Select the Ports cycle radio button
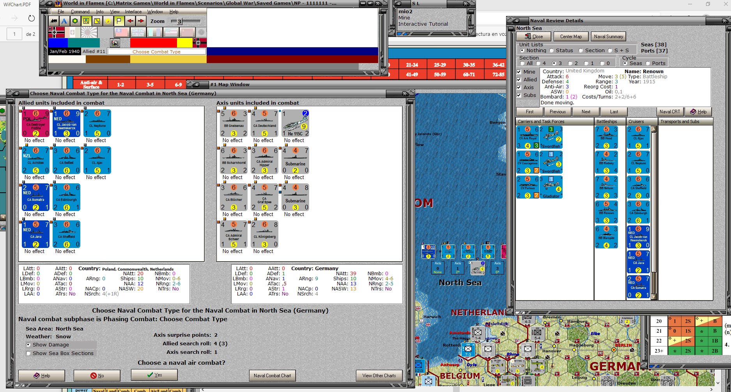This screenshot has height=392, width=731. (x=648, y=63)
